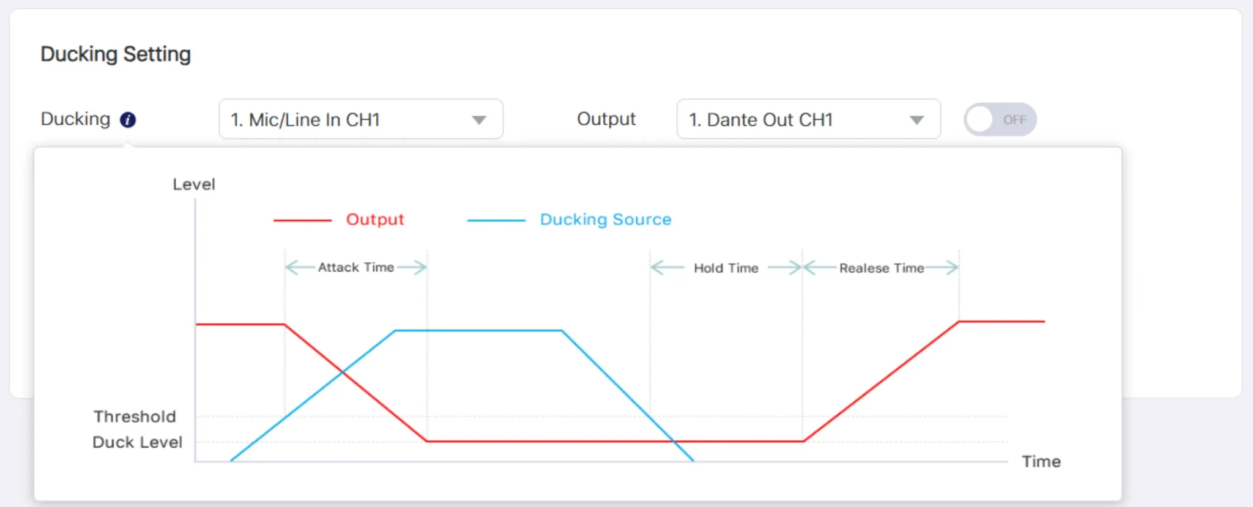Click the Realese Time label
Image resolution: width=1253 pixels, height=507 pixels.
[x=881, y=268]
